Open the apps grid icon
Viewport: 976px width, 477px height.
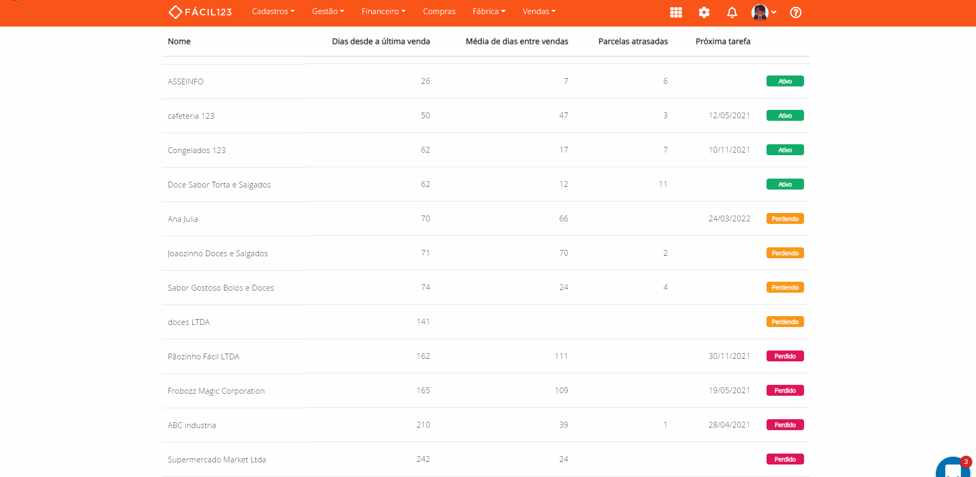pos(676,12)
